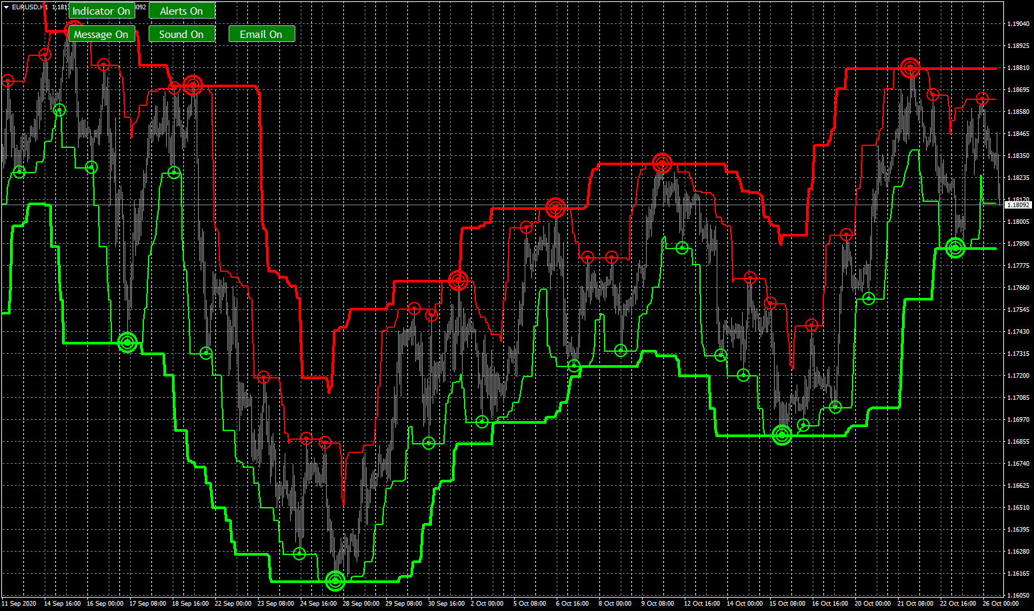Screen dimensions: 1034x611
Task: Toggle the Sound On button
Action: point(181,34)
